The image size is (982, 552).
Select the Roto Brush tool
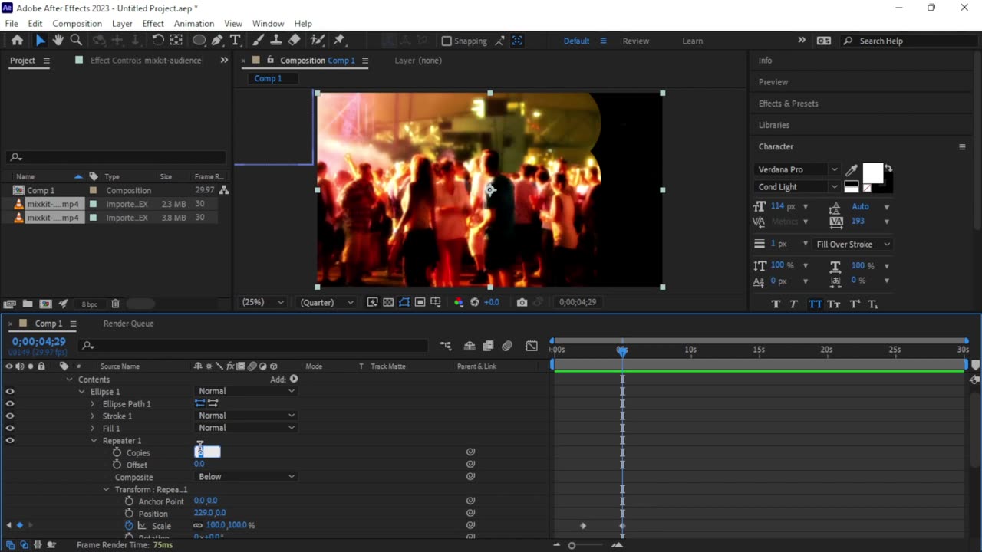pos(317,41)
